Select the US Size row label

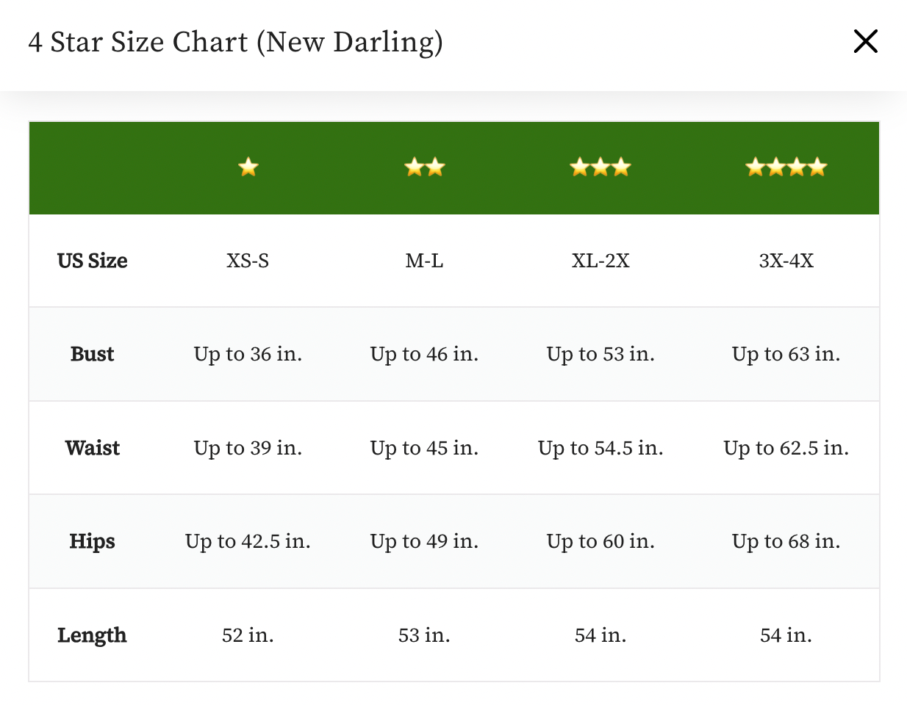coord(93,261)
